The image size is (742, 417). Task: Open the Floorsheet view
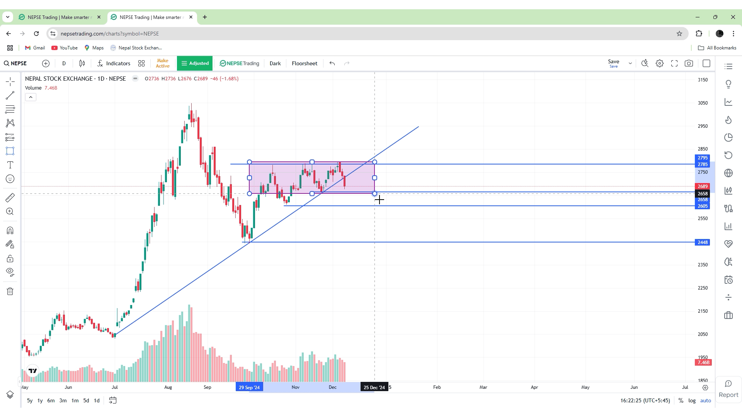305,63
